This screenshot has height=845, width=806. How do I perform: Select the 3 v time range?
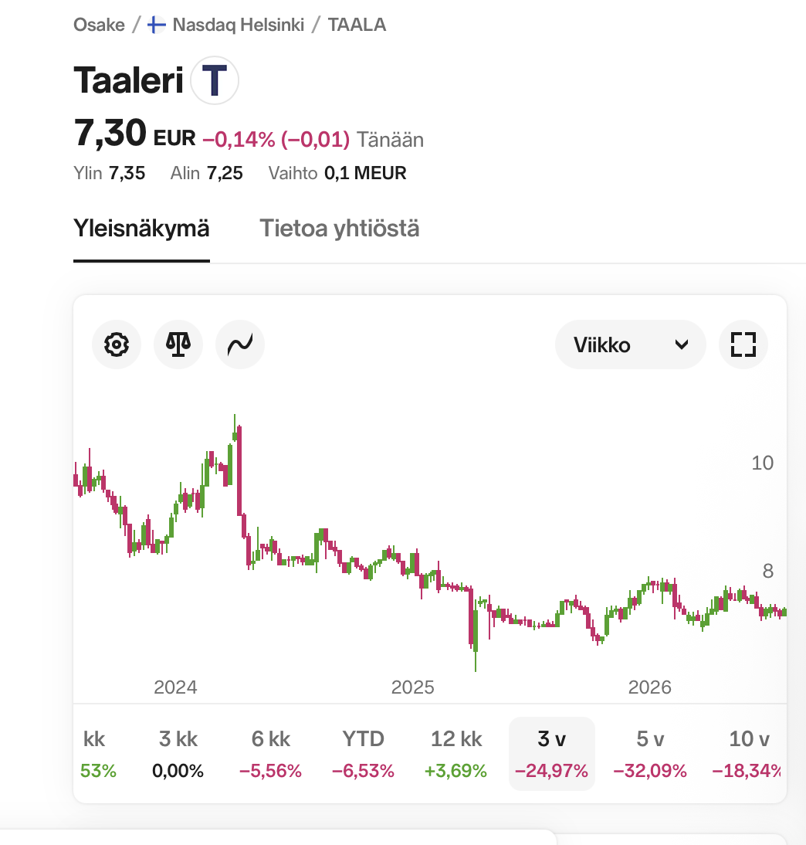(552, 754)
